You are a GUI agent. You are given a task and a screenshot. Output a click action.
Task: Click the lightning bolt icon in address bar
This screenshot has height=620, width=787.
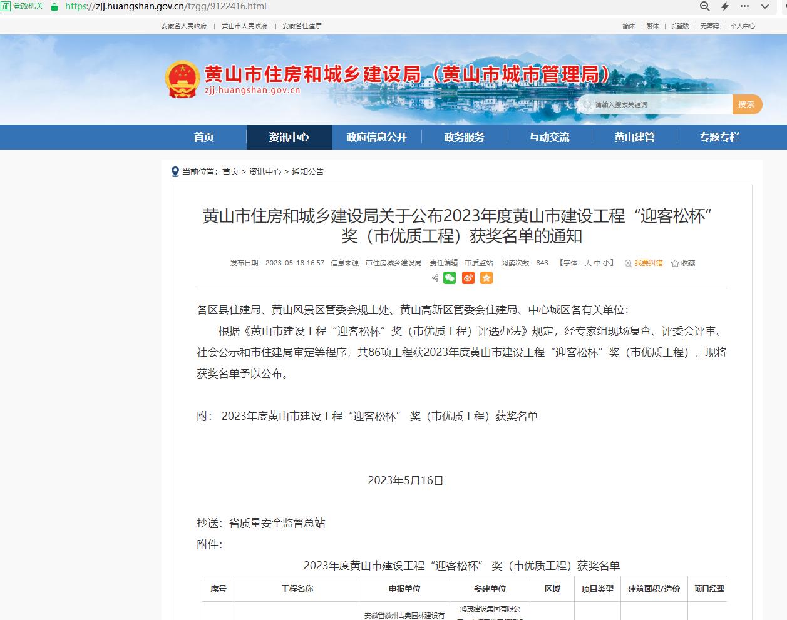[x=725, y=6]
